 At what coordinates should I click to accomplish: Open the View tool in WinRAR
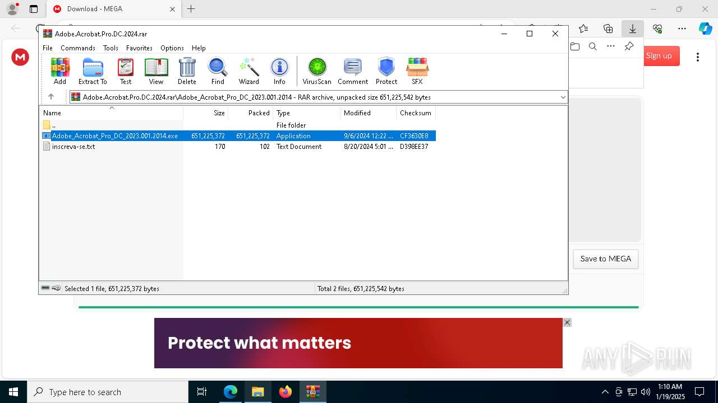click(x=156, y=71)
